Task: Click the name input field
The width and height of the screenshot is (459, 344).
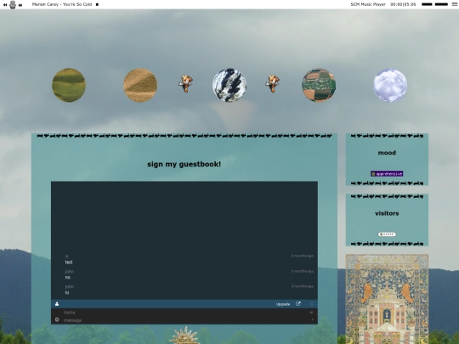Action: [184, 313]
